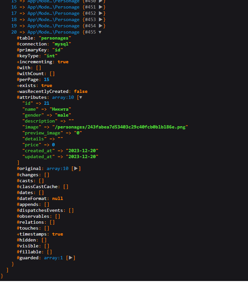Viewport: 248px width, 283px height.
Task: Click the true value of +timestamps
Action: click(57, 234)
